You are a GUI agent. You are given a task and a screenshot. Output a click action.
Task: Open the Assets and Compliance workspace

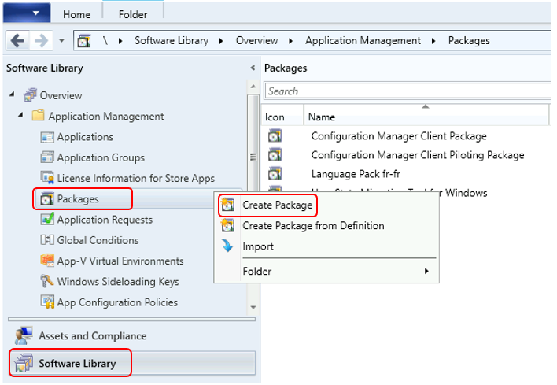(x=131, y=335)
